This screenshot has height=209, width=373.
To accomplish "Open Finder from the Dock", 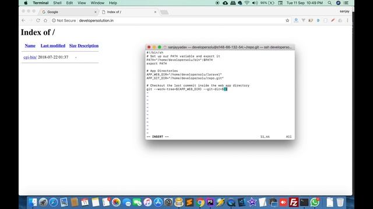I will point(33,203).
